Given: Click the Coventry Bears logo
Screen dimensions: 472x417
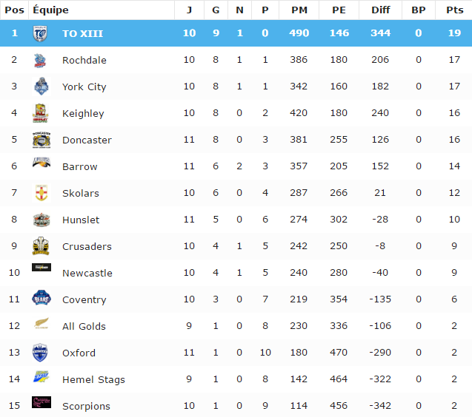Looking at the screenshot, I should click(x=41, y=299).
